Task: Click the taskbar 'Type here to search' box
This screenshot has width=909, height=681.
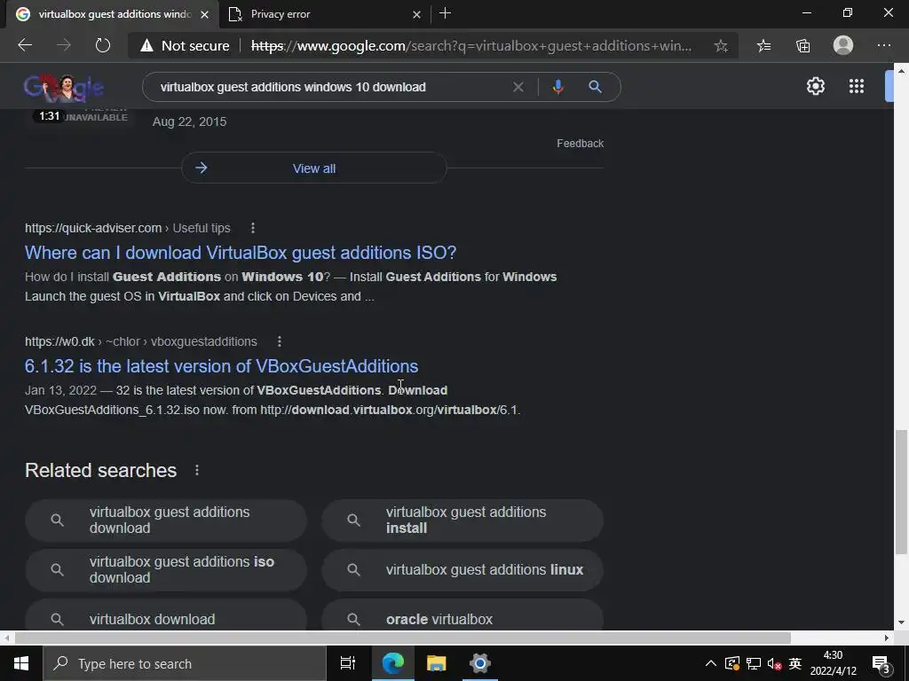Action: point(185,663)
